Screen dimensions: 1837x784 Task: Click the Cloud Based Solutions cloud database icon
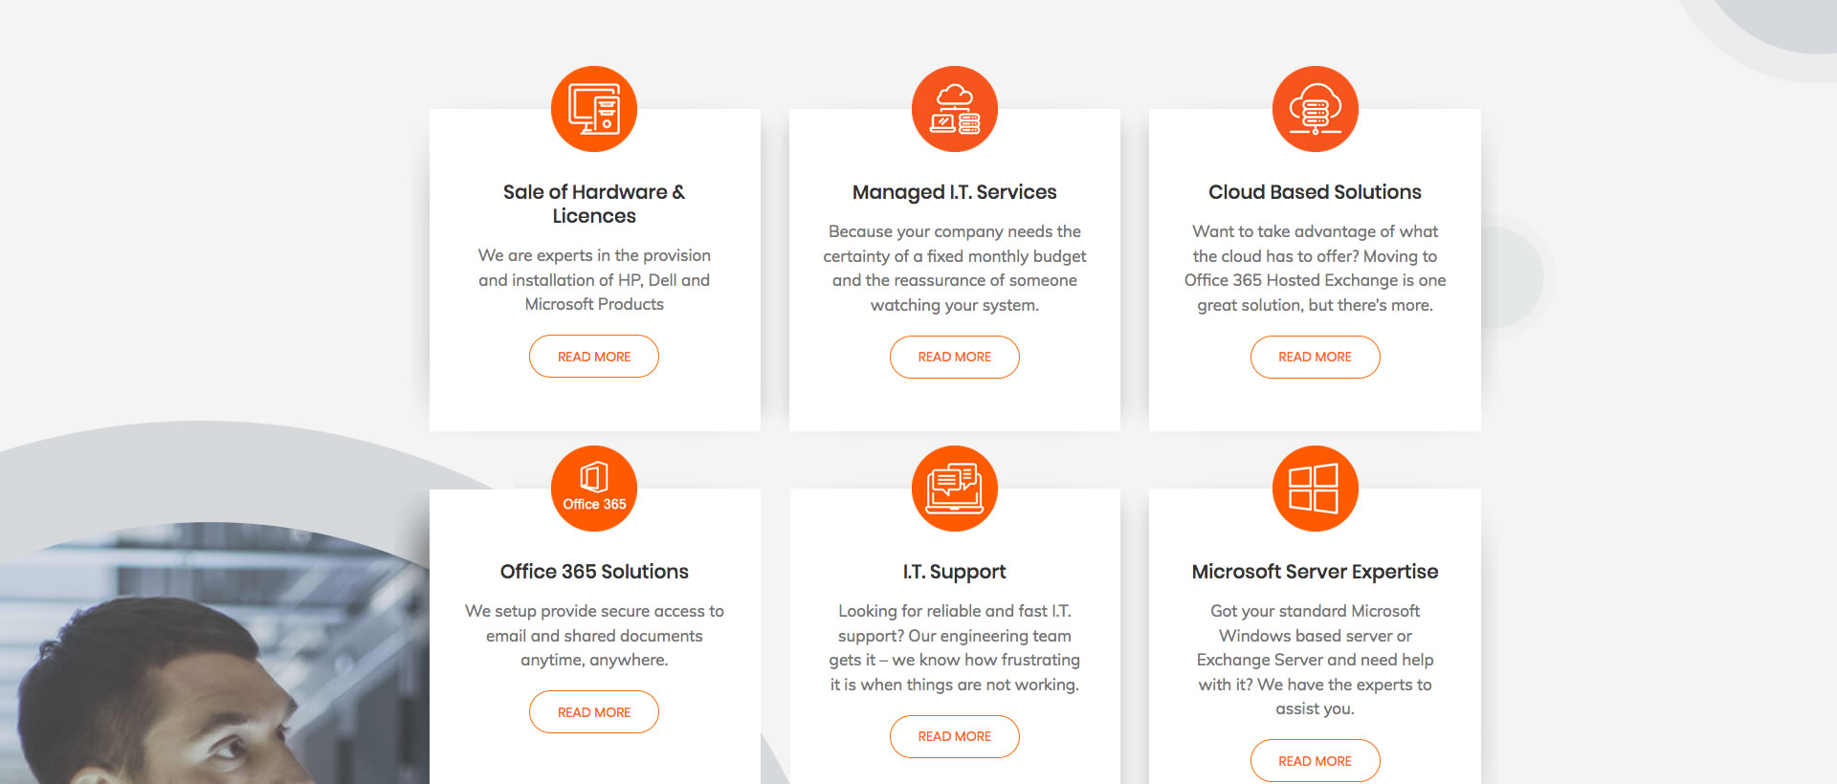point(1316,109)
